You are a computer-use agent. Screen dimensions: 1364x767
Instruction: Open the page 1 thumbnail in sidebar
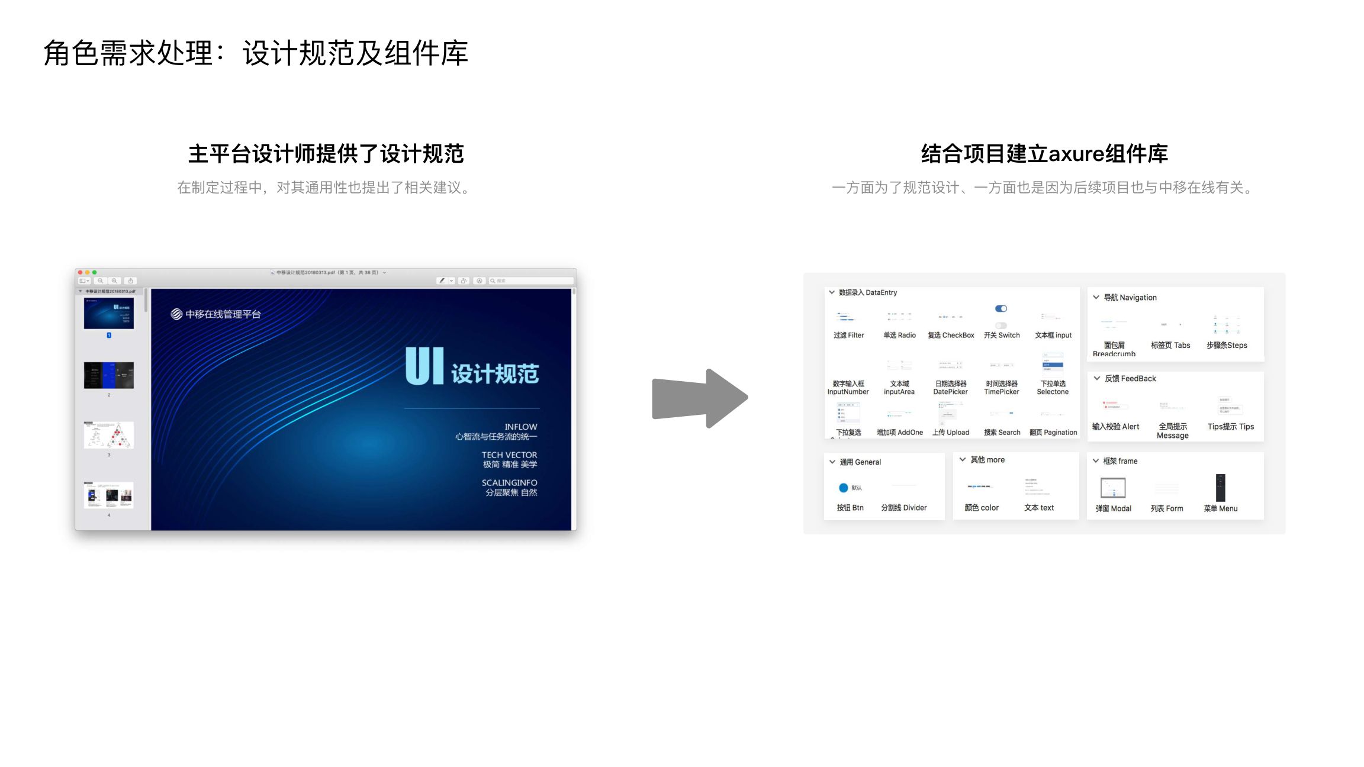pyautogui.click(x=109, y=314)
